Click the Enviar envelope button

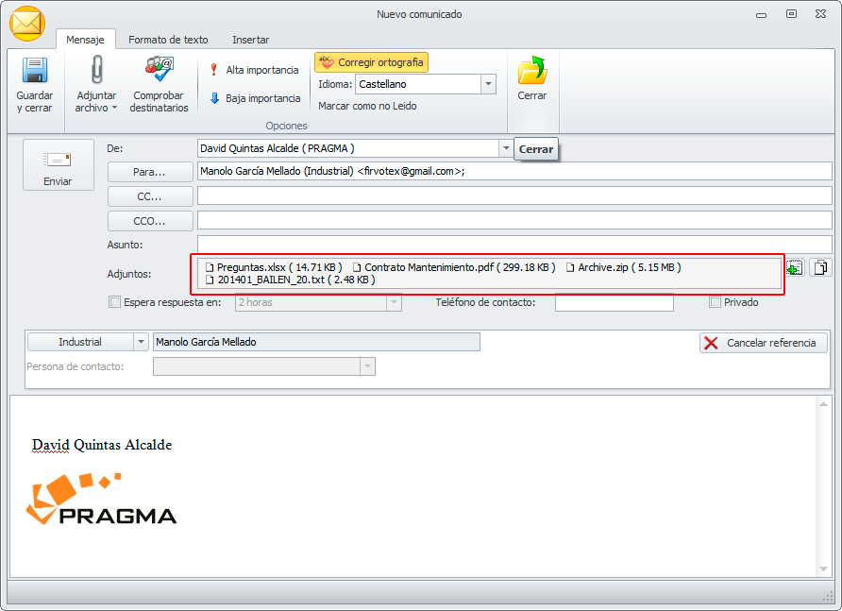58,165
